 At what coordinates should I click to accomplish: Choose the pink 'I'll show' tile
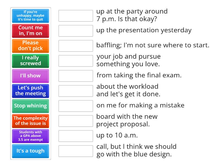[x=30, y=76]
